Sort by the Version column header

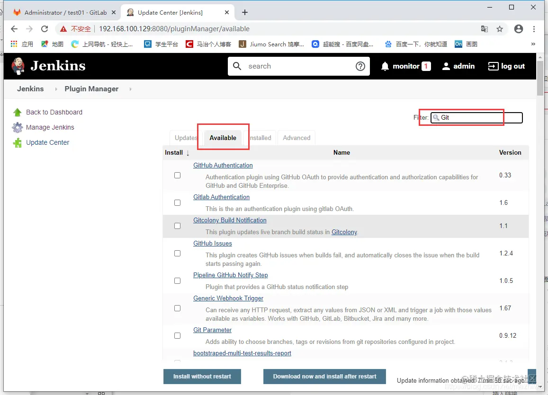pos(510,152)
